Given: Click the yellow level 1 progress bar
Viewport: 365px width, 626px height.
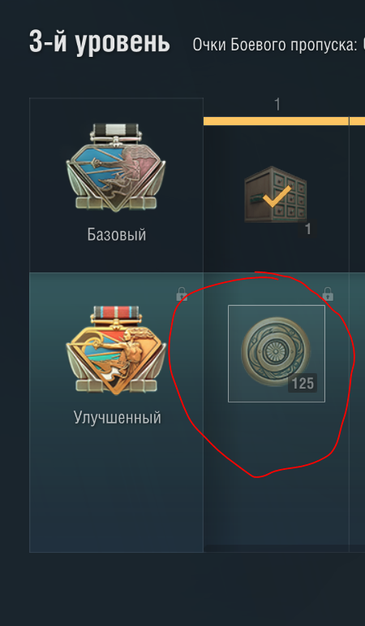Looking at the screenshot, I should point(276,121).
